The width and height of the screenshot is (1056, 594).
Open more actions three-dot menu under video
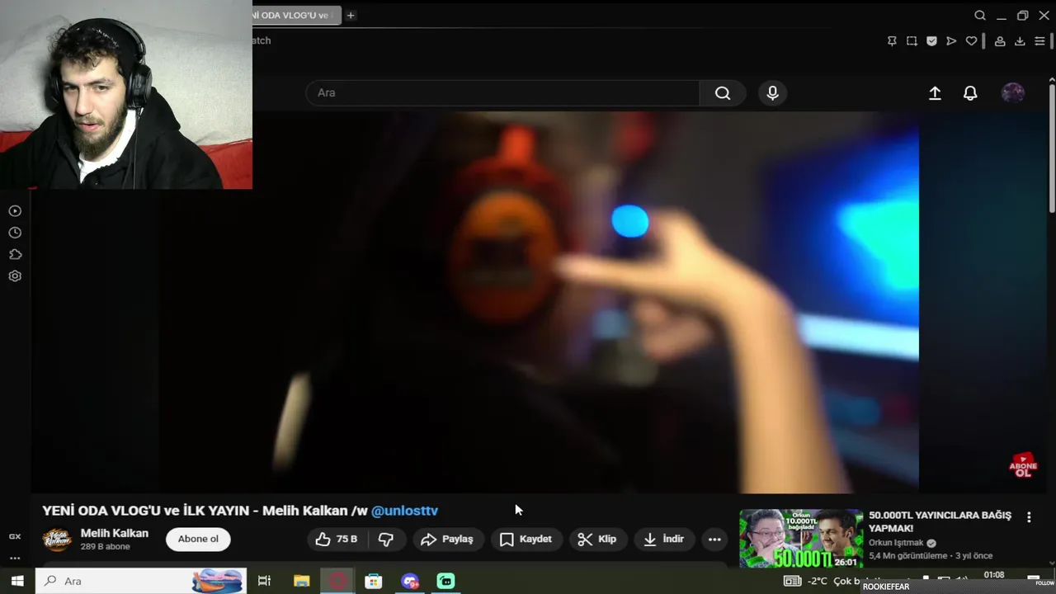714,539
